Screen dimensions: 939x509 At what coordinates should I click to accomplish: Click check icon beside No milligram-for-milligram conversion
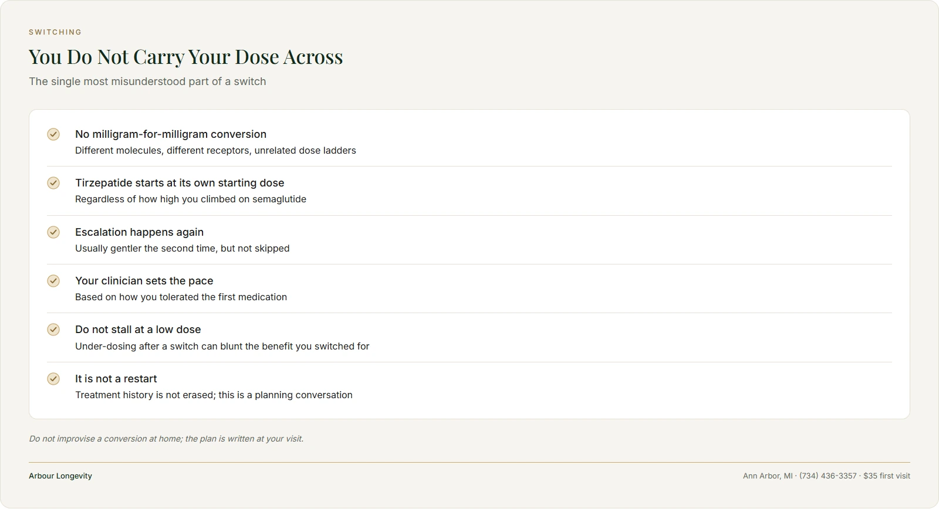pos(53,134)
